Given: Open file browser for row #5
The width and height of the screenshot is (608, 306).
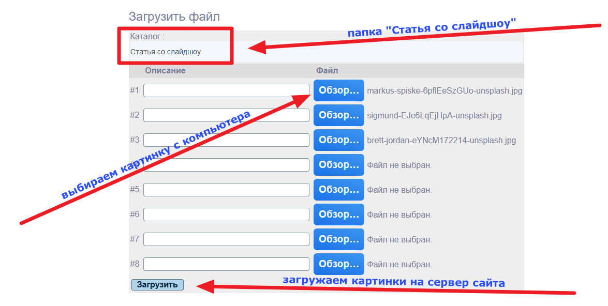Looking at the screenshot, I should pyautogui.click(x=338, y=190).
